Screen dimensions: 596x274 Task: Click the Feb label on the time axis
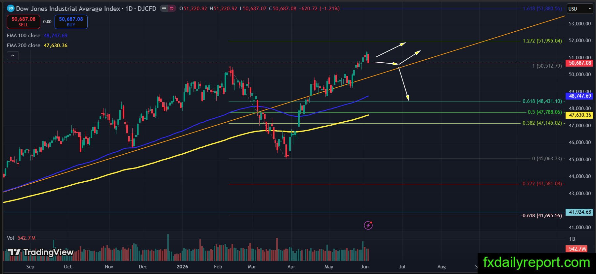click(x=218, y=267)
